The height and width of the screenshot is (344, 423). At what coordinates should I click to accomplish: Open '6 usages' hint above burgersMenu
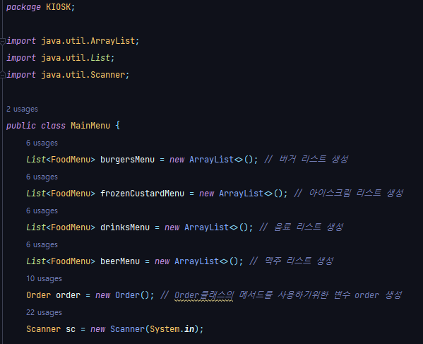point(42,143)
